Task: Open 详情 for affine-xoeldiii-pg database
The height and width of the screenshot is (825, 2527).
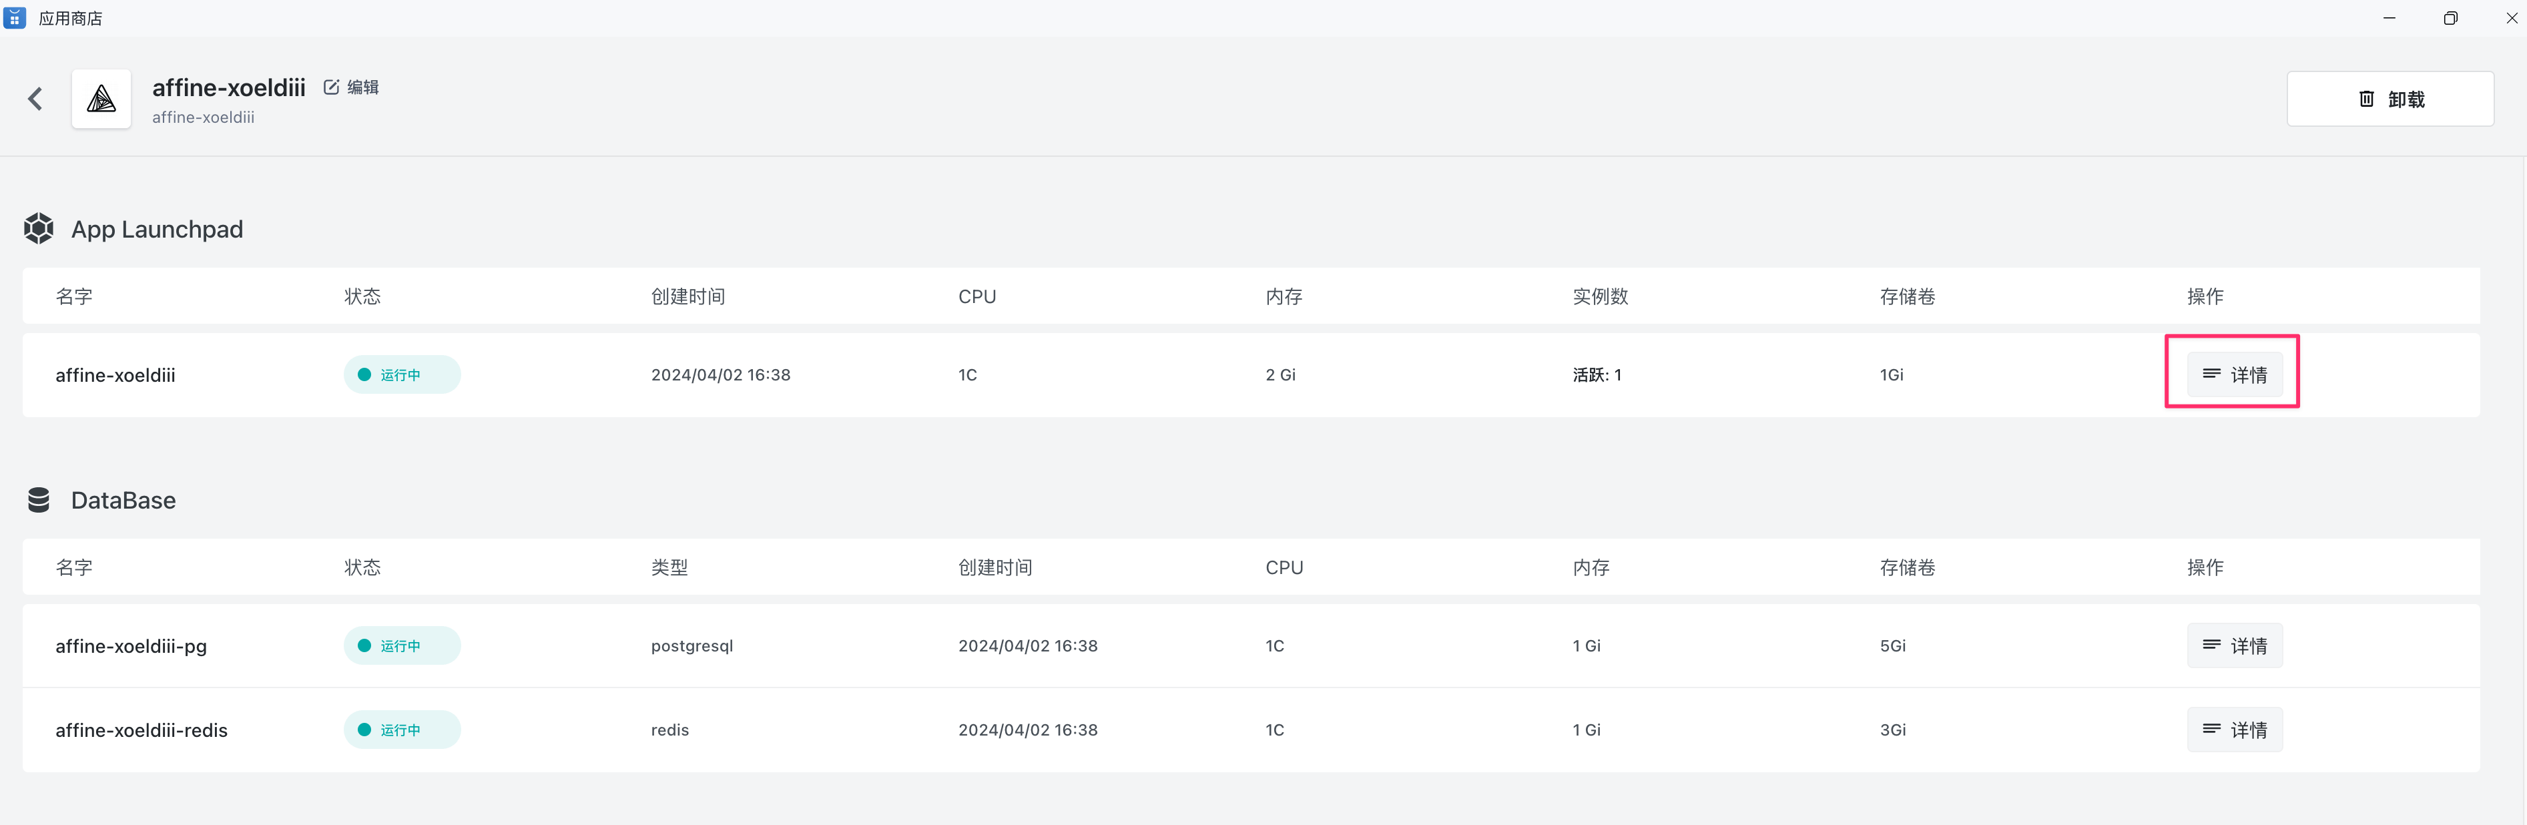Action: point(2234,645)
